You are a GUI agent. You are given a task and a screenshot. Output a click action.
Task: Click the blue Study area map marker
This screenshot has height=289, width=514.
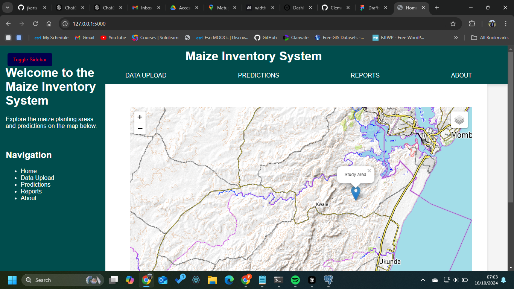click(x=356, y=193)
